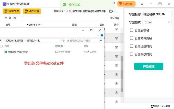Click the Explorer help question-mark icon
This screenshot has width=174, height=109.
pos(102,35)
